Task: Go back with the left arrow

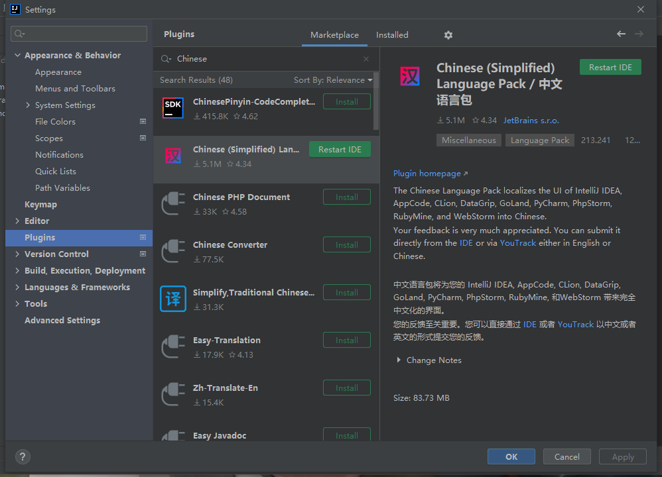Action: [621, 34]
